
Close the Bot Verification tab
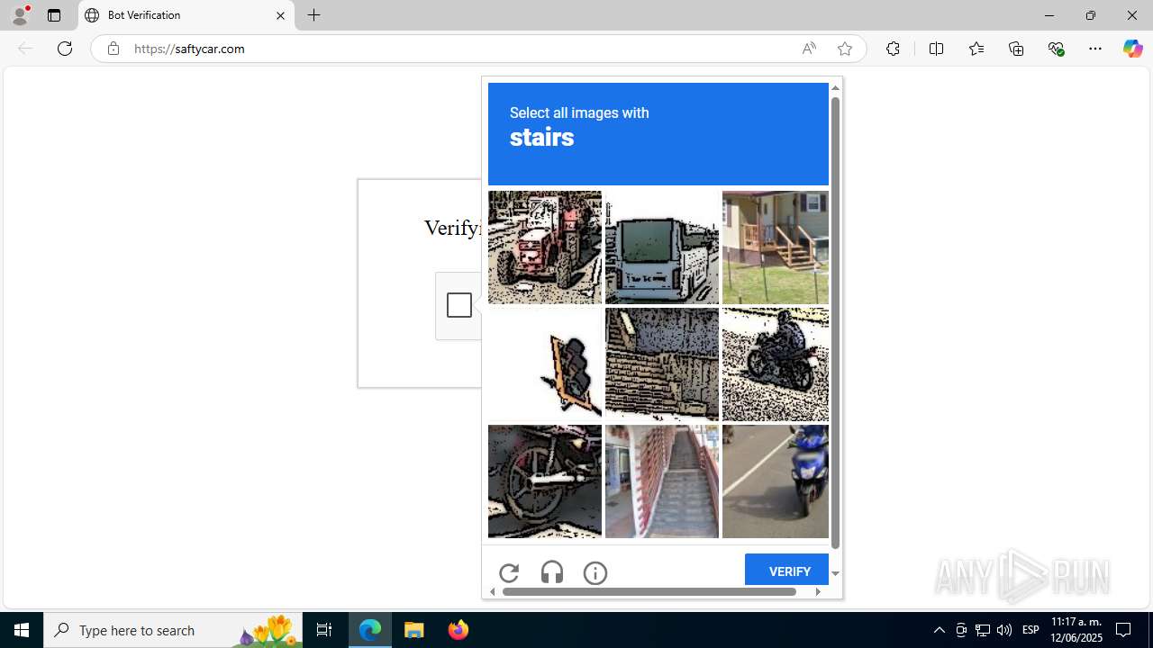[x=280, y=15]
